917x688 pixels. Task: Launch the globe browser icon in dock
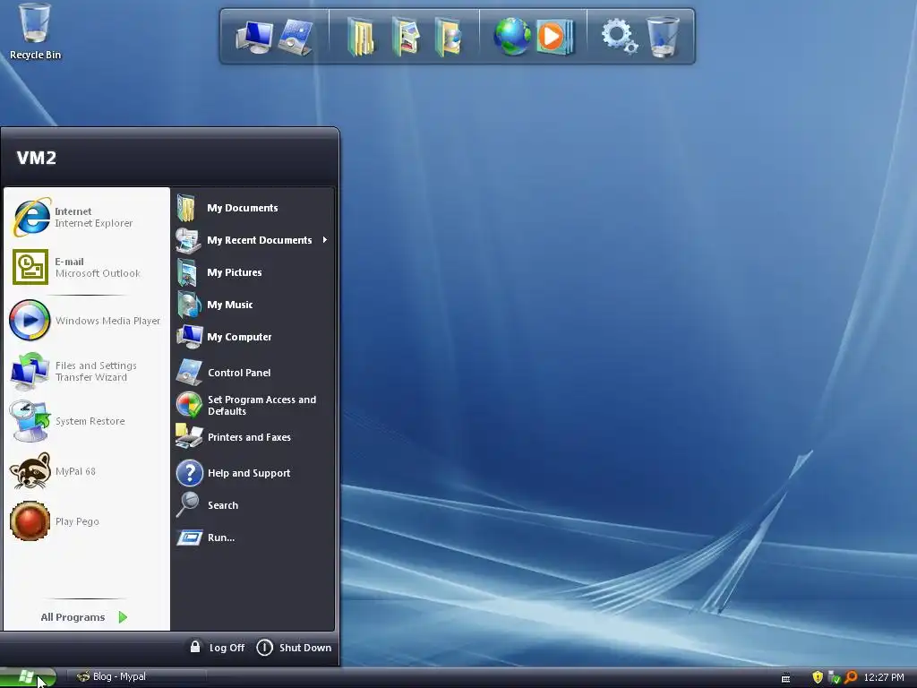click(x=511, y=36)
